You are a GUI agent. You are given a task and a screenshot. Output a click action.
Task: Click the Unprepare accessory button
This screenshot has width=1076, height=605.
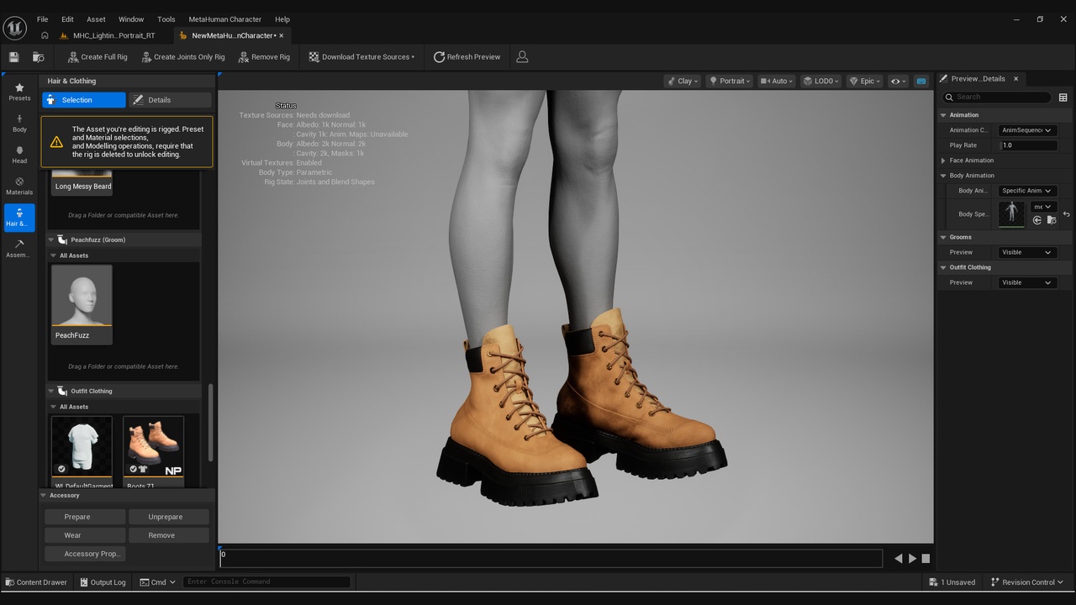coord(169,517)
